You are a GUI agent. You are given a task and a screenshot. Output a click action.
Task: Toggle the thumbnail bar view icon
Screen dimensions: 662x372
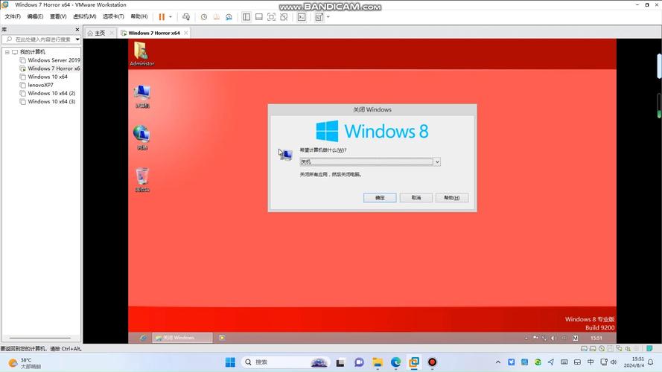259,17
